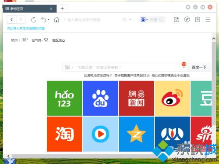
Task: Click the vertical scrollbar up arrow
Action: pyautogui.click(x=214, y=39)
